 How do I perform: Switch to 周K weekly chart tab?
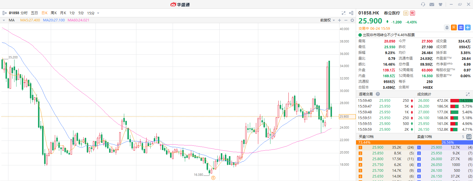tap(54, 13)
